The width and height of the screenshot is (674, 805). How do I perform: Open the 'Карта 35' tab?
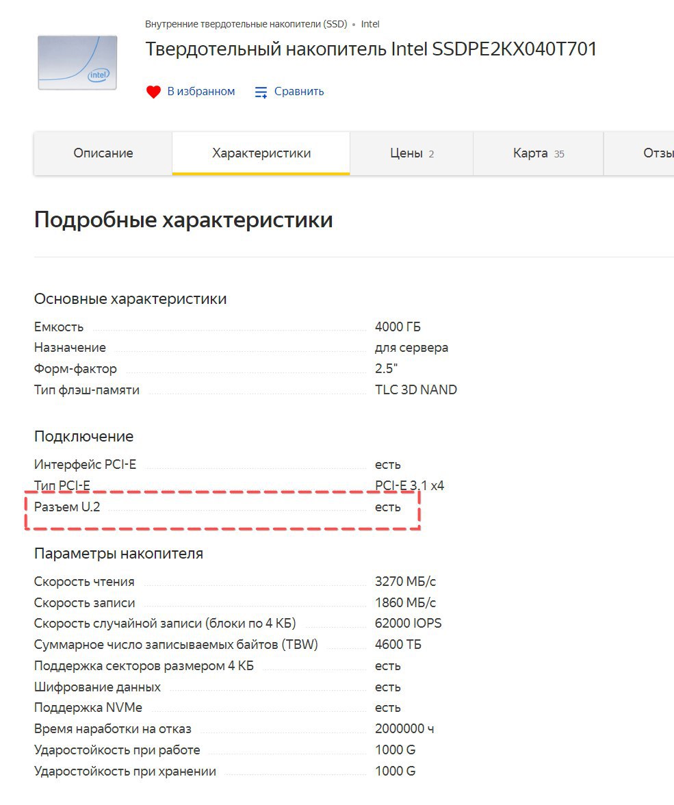[539, 153]
